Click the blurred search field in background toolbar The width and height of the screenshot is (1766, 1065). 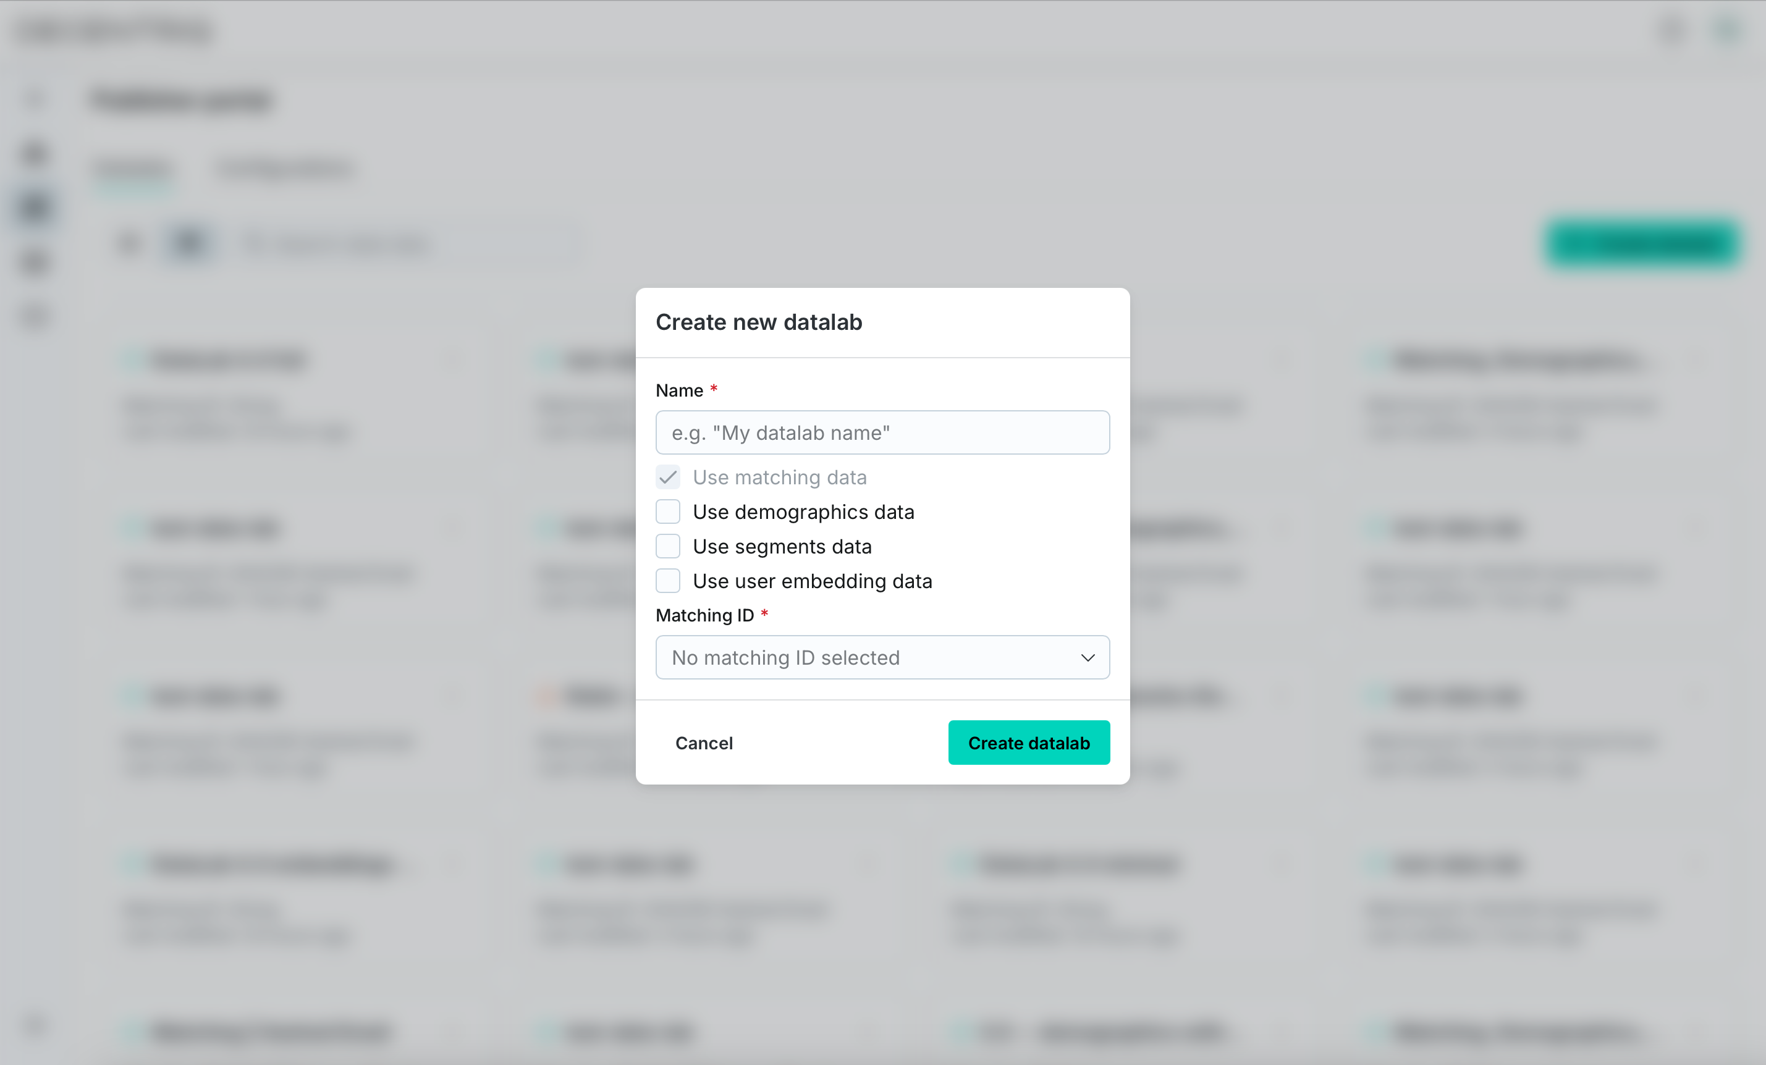[402, 245]
